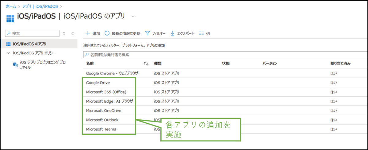Click the columns icon in the toolbar
Viewport: 368px width, 150px height.
coord(201,33)
